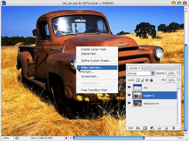The image size is (189, 141).
Task: Click the link layers icon
Action: coord(130,128)
